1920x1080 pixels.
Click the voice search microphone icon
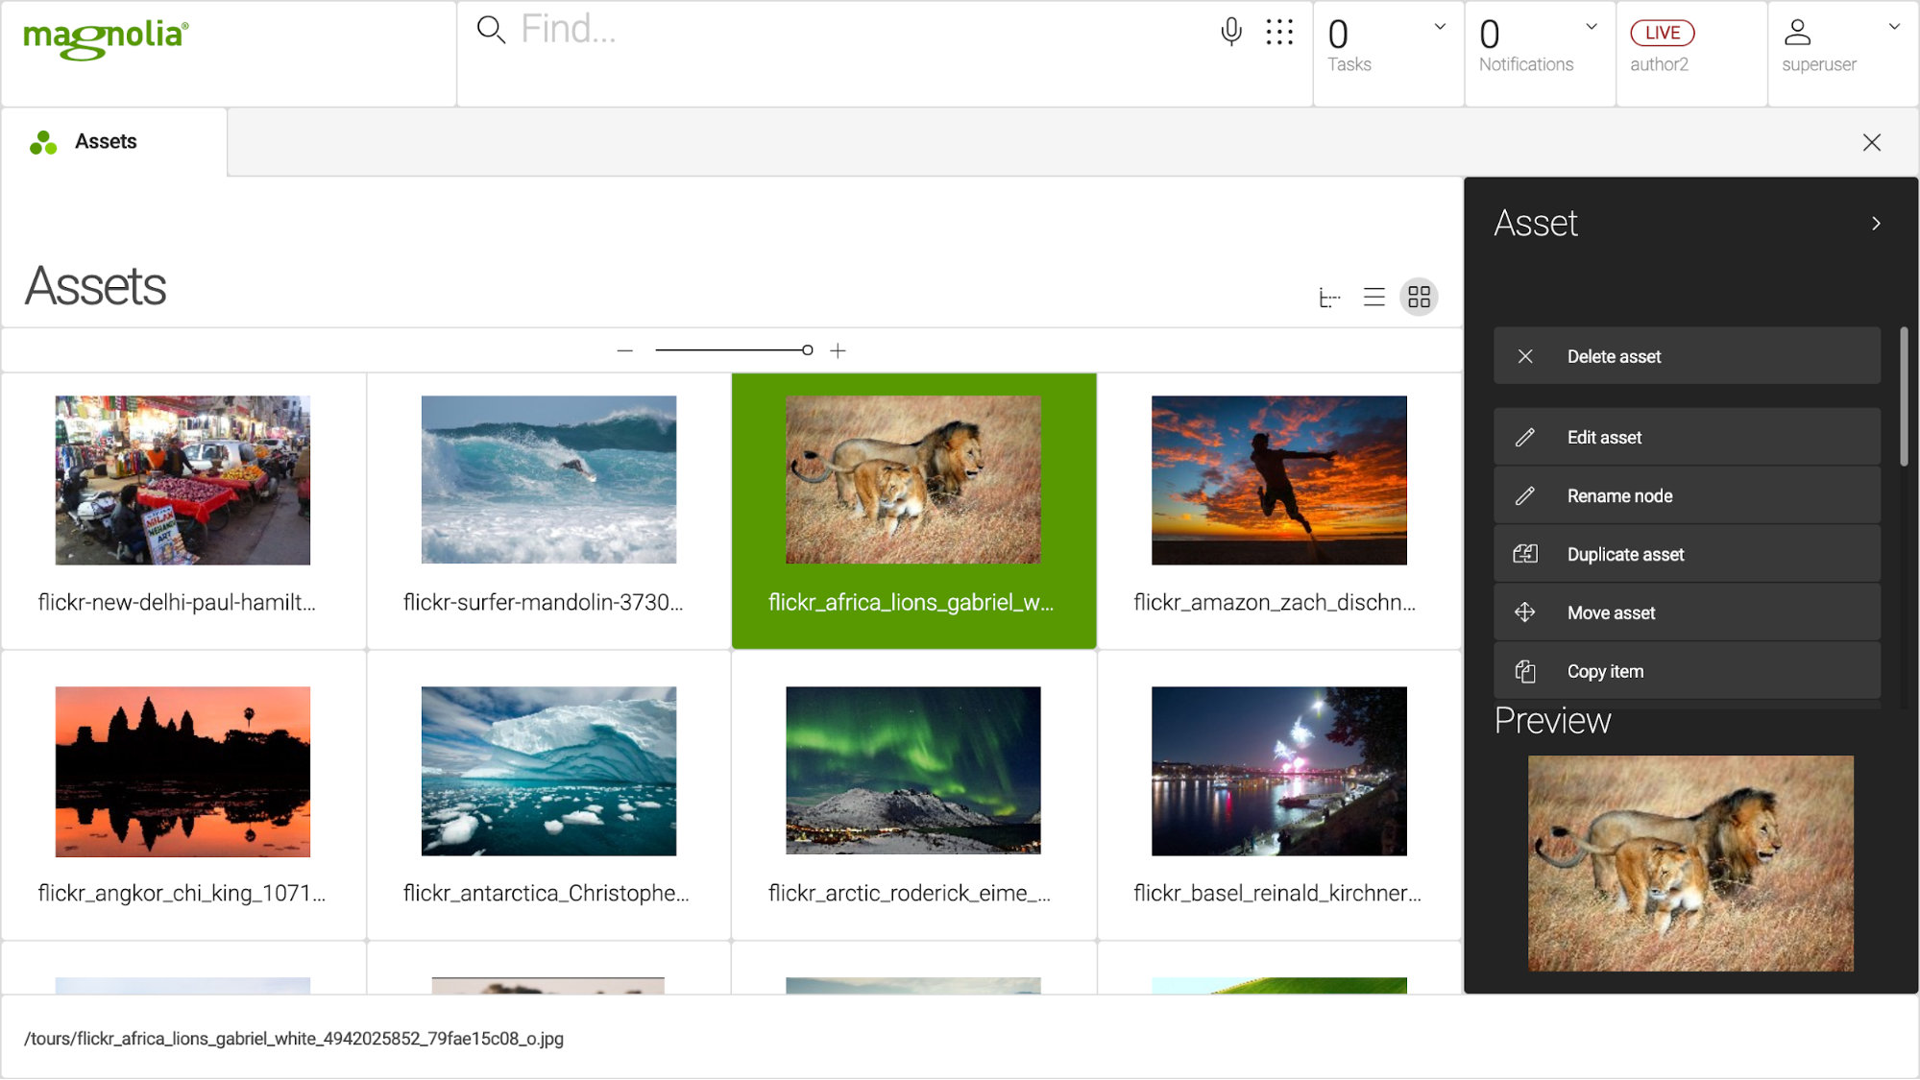click(x=1231, y=30)
